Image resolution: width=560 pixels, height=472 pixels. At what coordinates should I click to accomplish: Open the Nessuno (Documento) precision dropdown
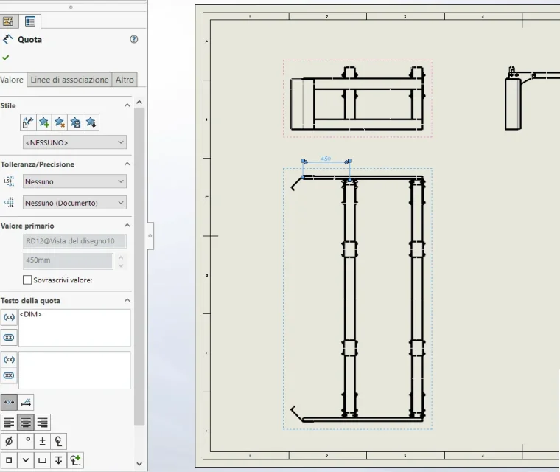click(74, 203)
